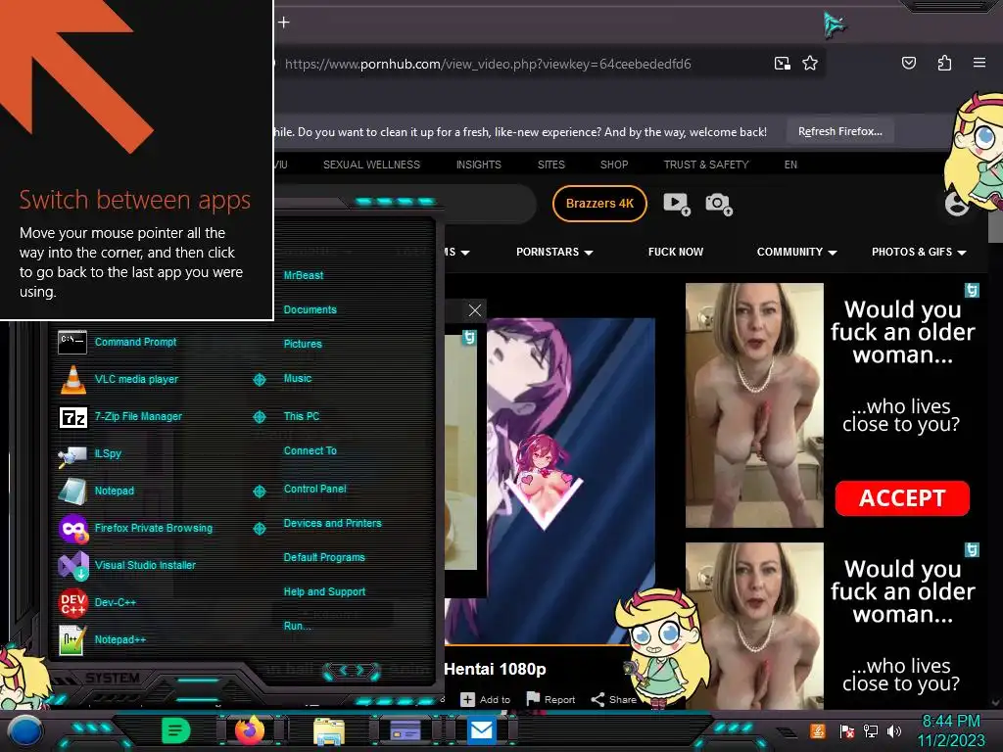The width and height of the screenshot is (1003, 752).
Task: Click the orange tray icon
Action: point(818,730)
